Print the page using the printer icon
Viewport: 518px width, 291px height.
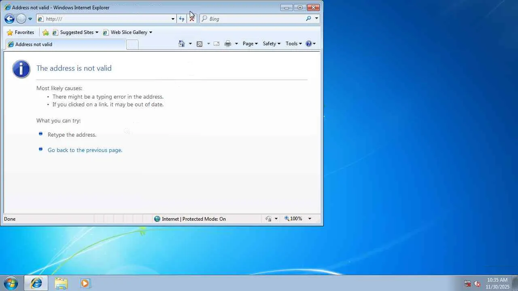[228, 44]
